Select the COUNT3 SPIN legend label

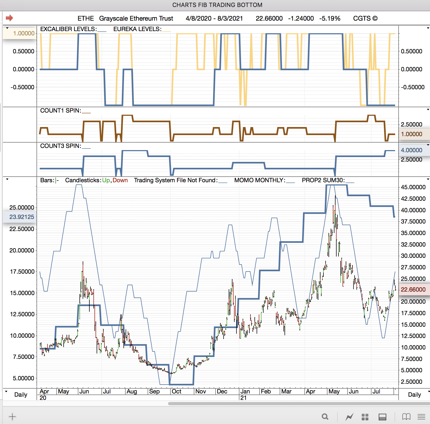pyautogui.click(x=61, y=146)
